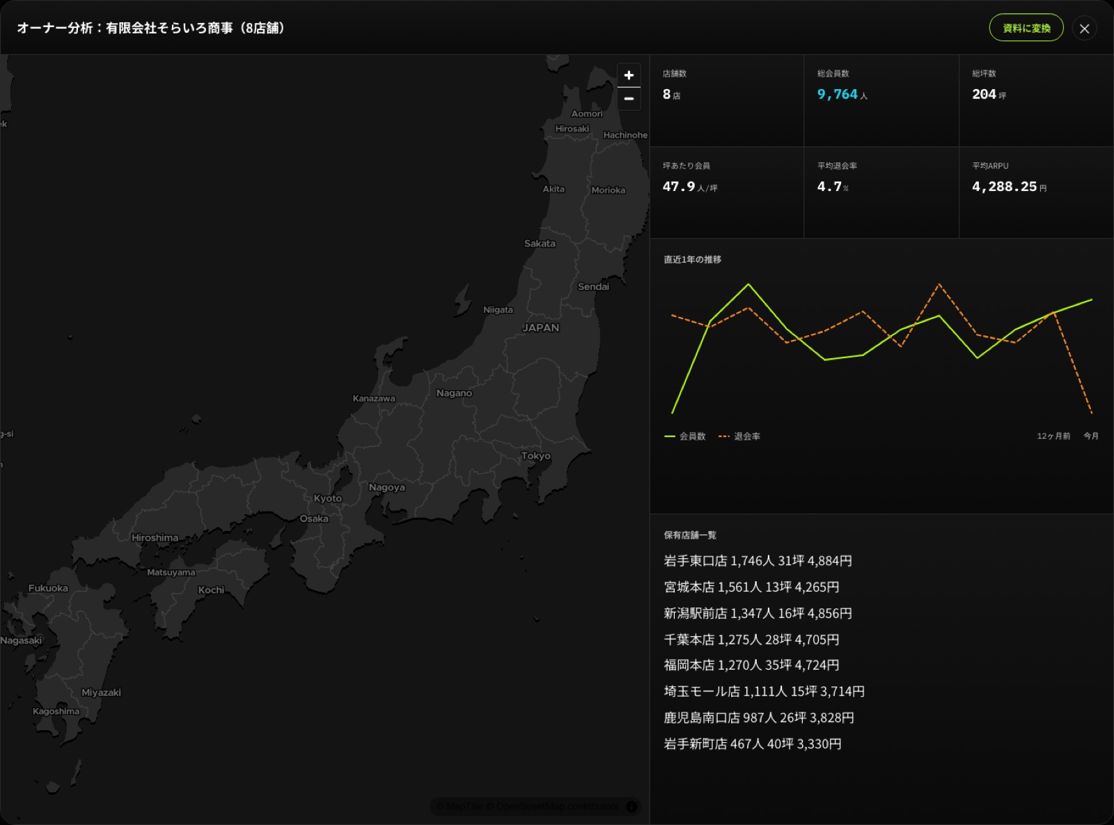This screenshot has height=825, width=1114.
Task: Select the 総会員数 9,764人 stat card
Action: point(881,100)
